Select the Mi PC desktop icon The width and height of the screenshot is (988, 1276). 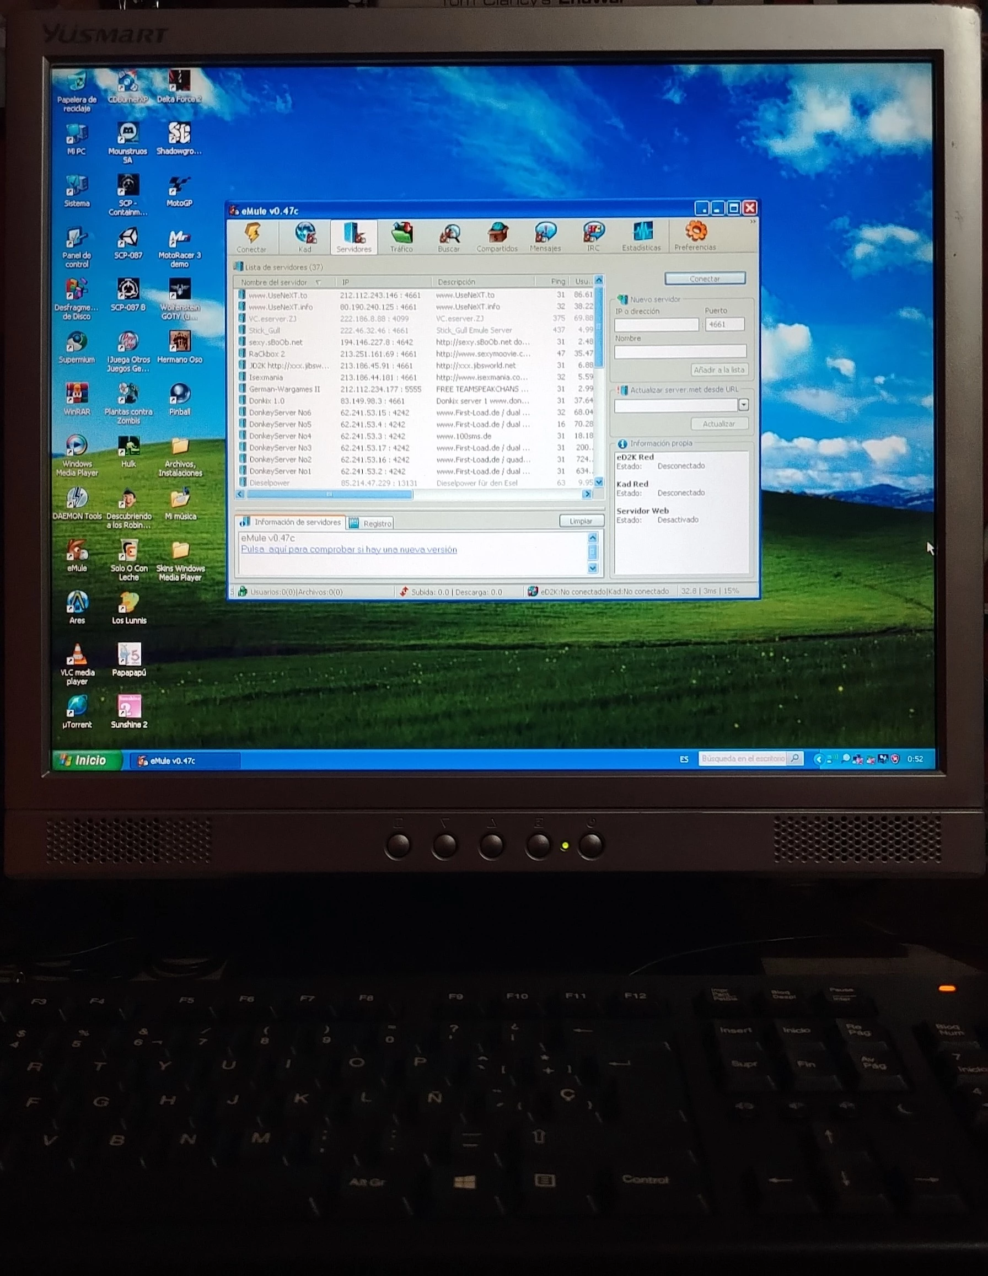coord(77,139)
